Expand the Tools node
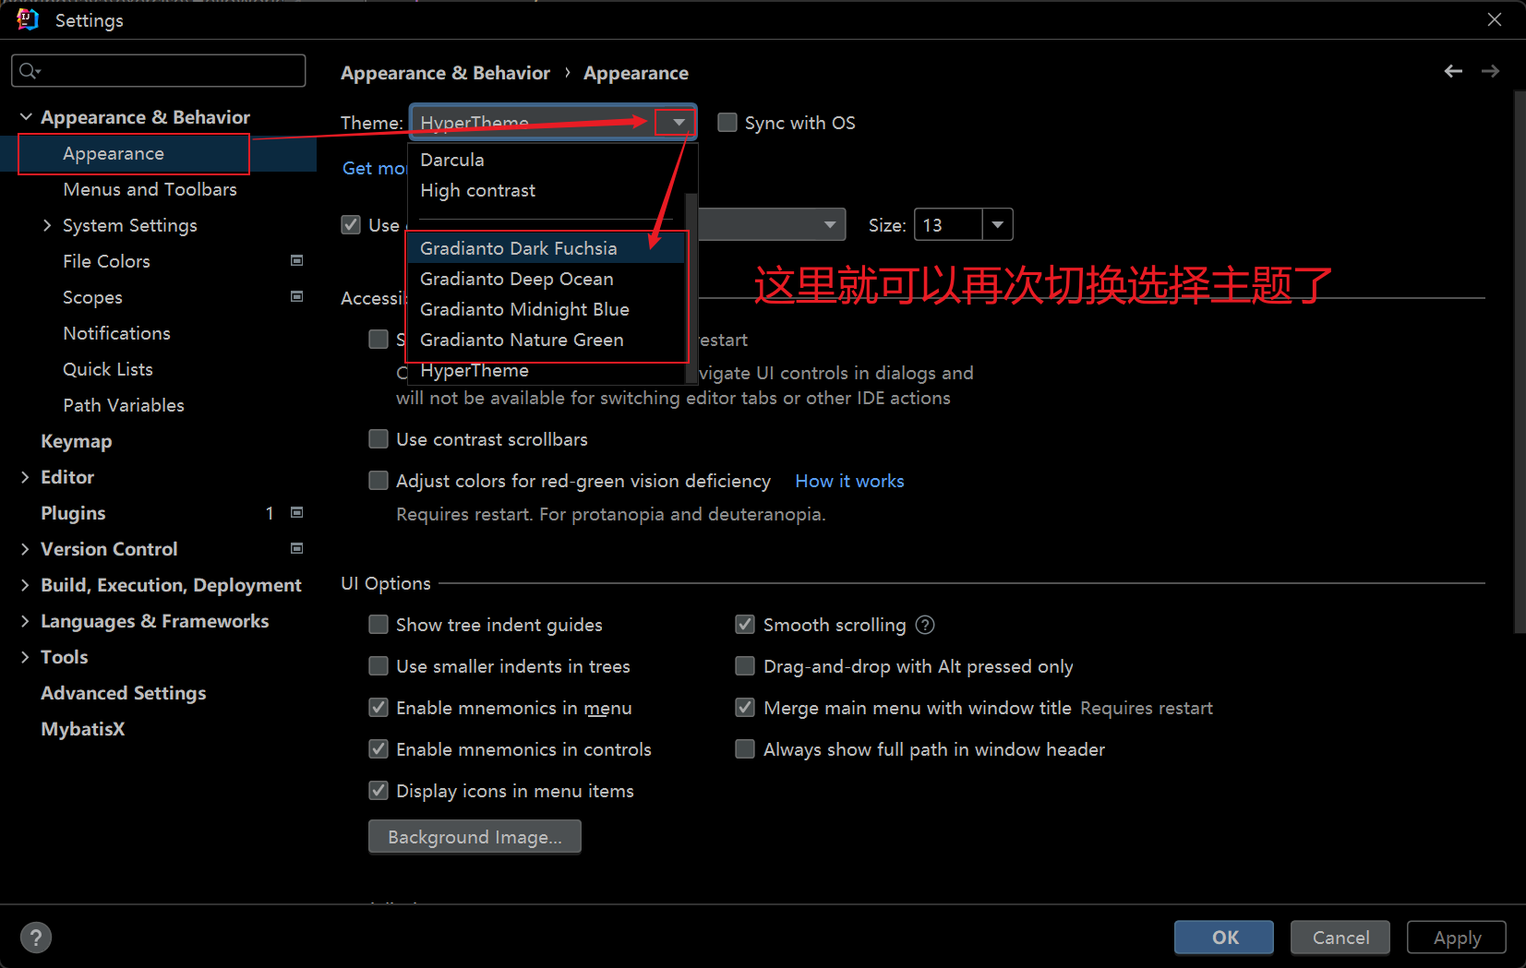 point(25,657)
